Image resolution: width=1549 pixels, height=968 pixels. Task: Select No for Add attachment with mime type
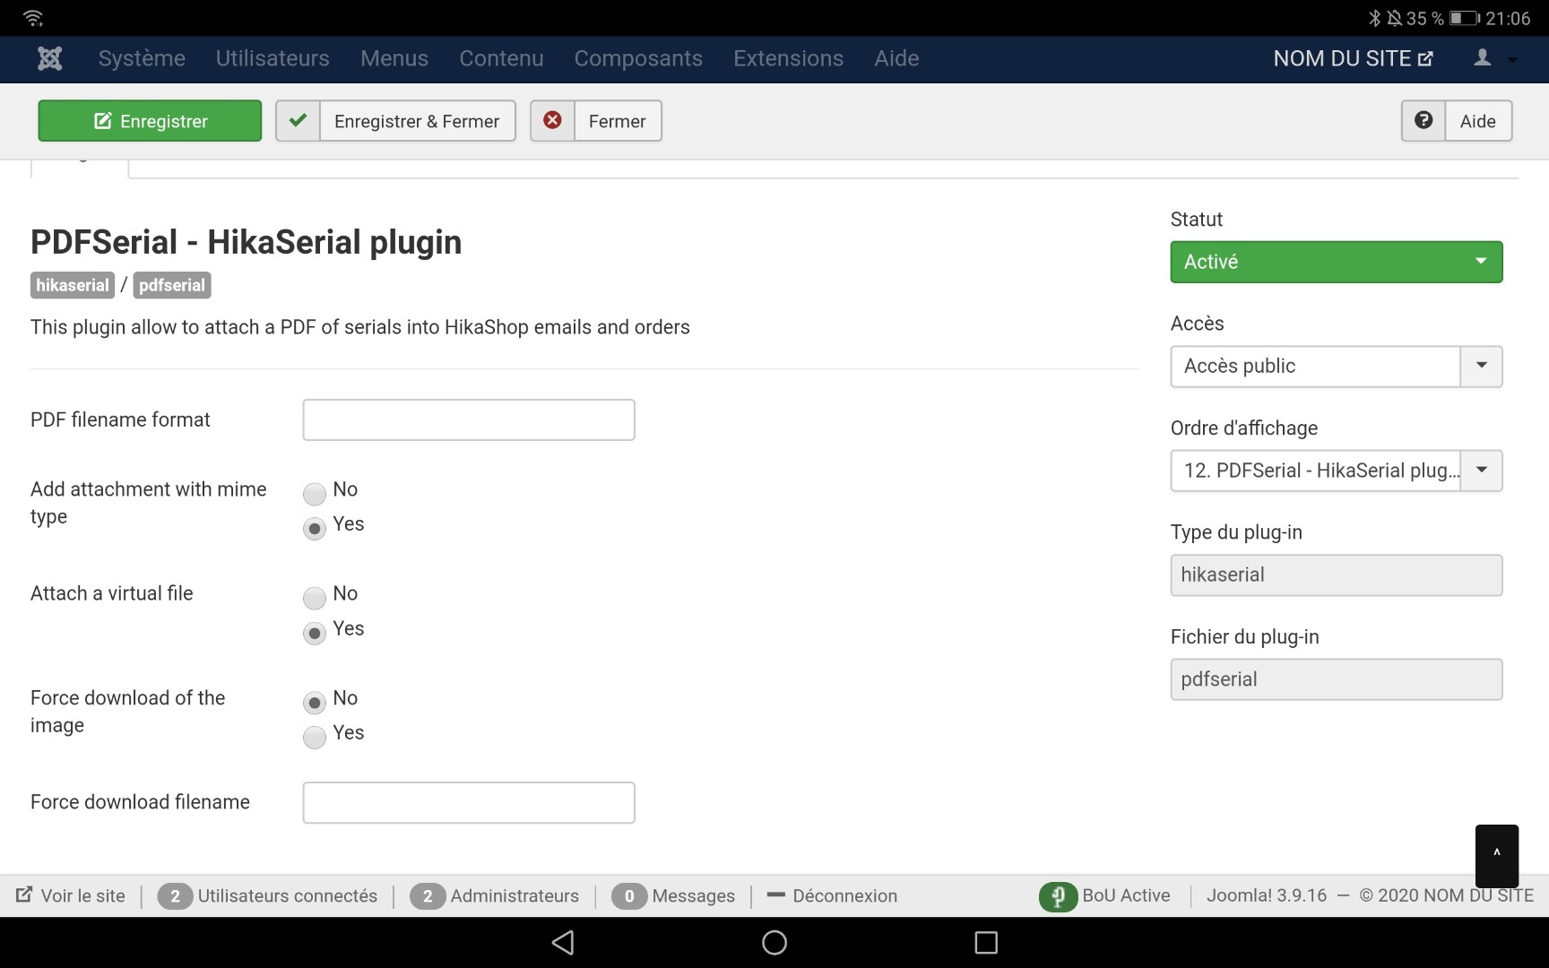coord(315,494)
